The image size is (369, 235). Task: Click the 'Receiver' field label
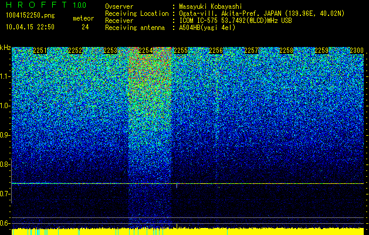[x=119, y=21]
